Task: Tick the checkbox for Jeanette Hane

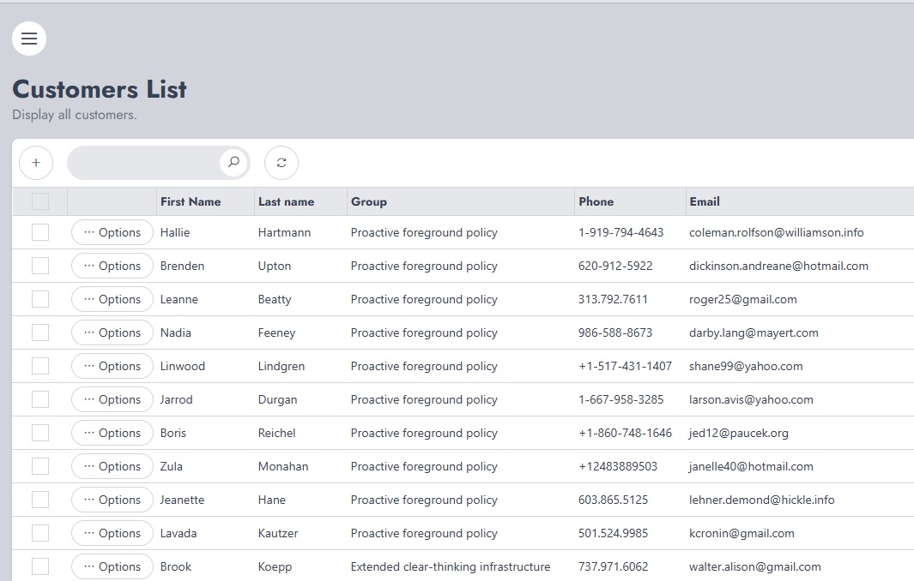Action: [x=40, y=500]
